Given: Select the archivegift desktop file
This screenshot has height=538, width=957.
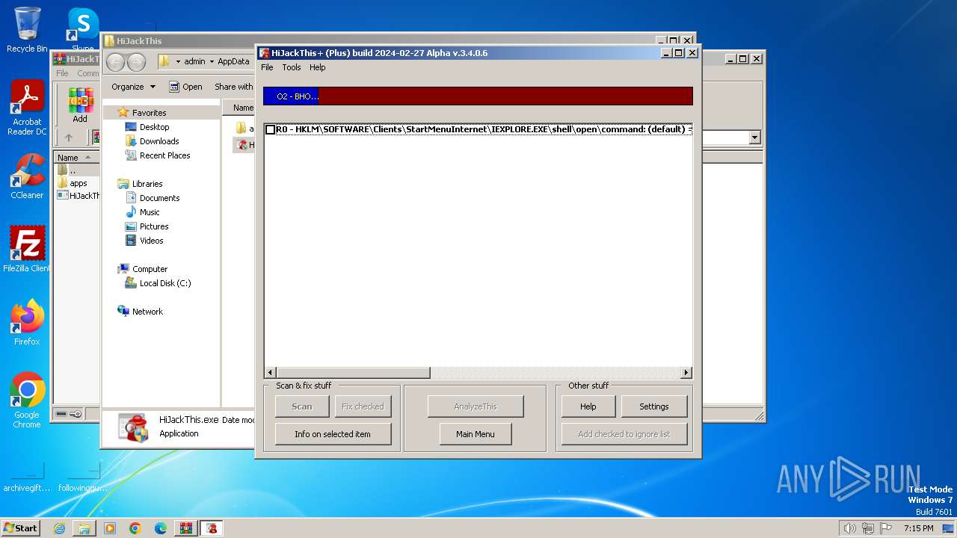Looking at the screenshot, I should [x=26, y=477].
